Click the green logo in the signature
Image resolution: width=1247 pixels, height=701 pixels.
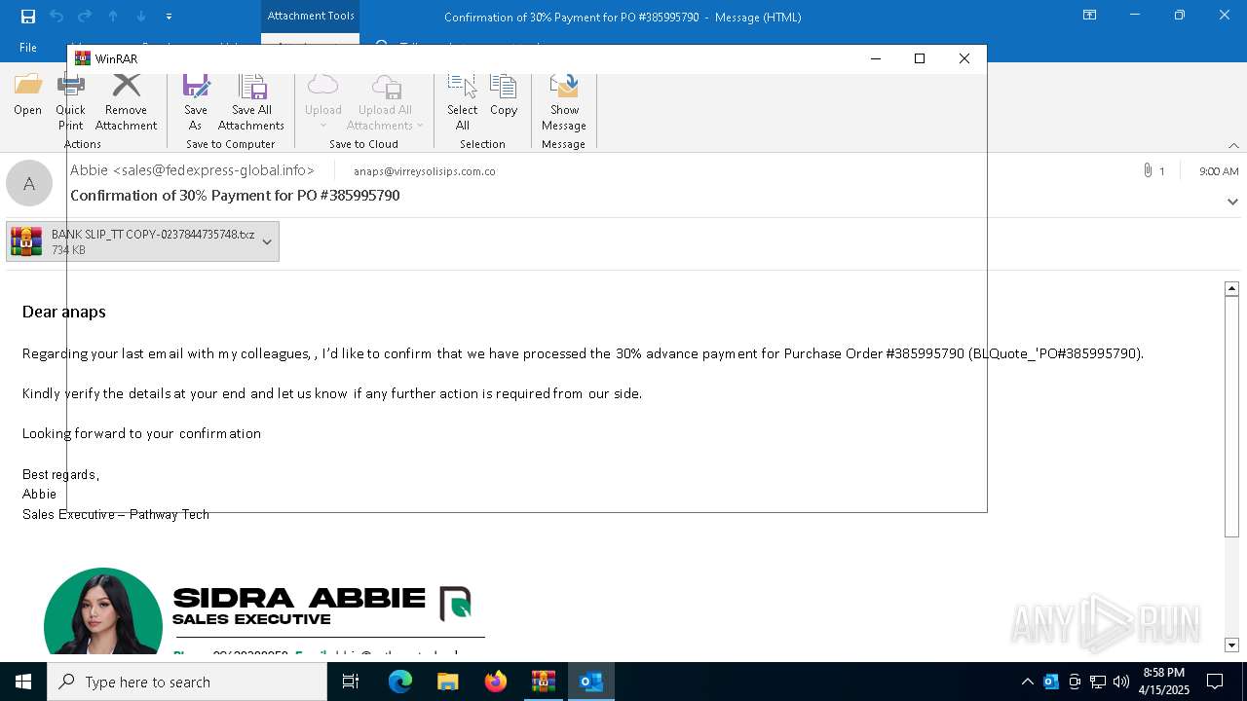pyautogui.click(x=455, y=604)
